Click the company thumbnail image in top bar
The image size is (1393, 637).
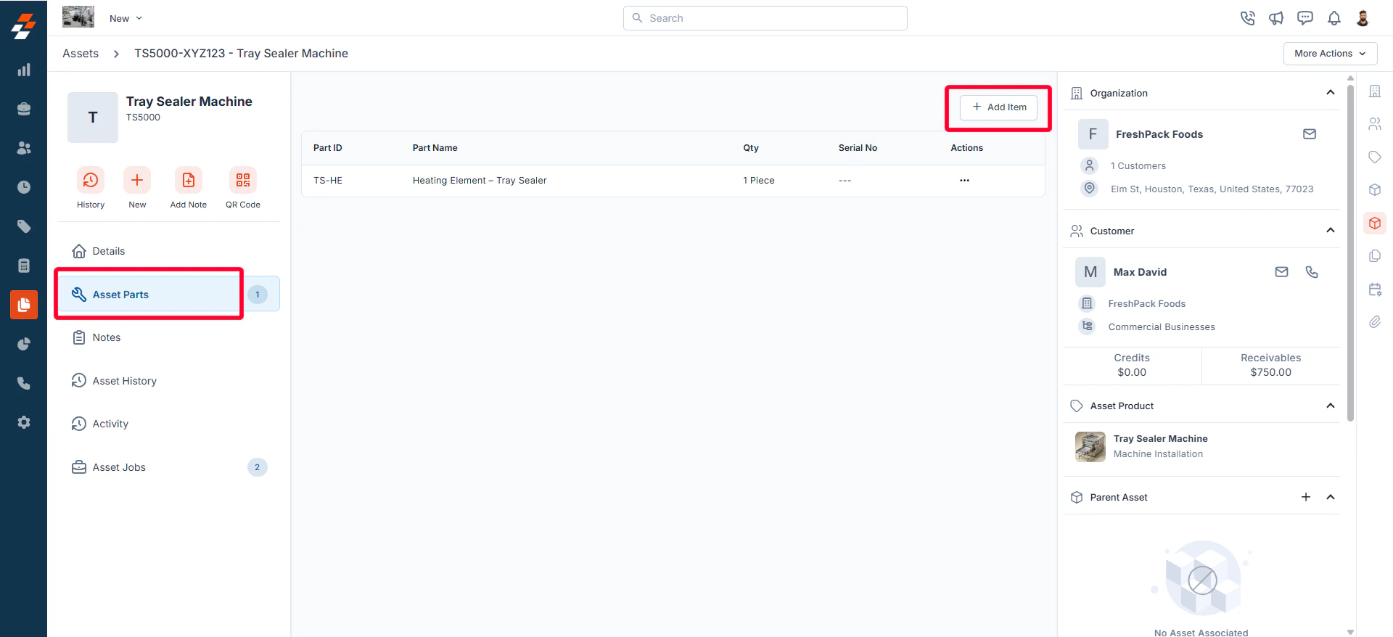[78, 17]
